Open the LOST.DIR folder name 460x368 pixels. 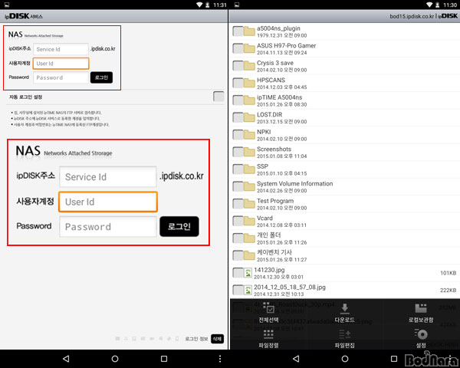click(x=269, y=114)
